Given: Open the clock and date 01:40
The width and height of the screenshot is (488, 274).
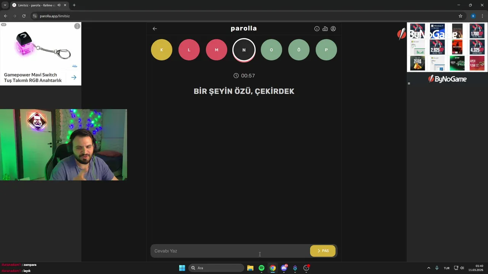Looking at the screenshot, I should (x=476, y=268).
